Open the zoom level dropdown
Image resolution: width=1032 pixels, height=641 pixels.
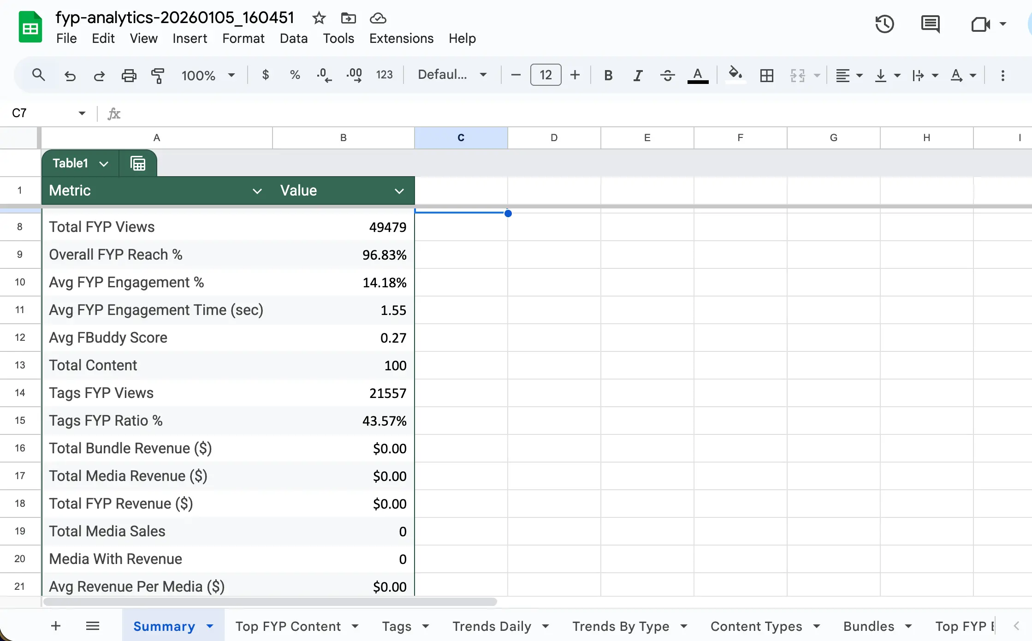tap(208, 75)
